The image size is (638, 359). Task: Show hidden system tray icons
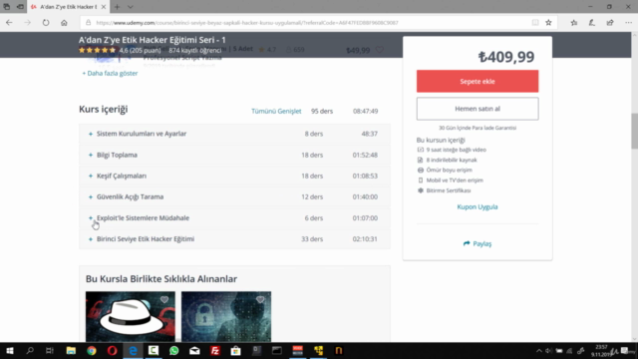click(538, 351)
